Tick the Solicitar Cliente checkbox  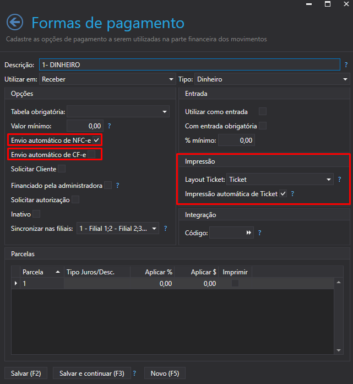tap(62, 169)
